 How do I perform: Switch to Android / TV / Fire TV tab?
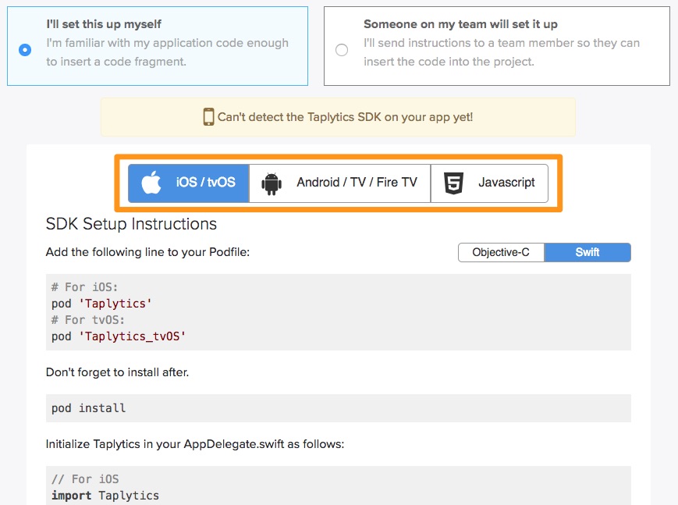point(340,183)
